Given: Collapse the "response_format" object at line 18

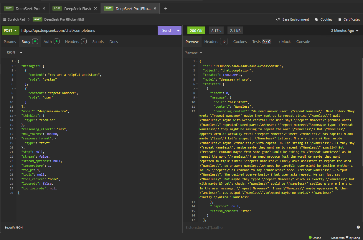Looking at the screenshot, I should coord(15,138).
